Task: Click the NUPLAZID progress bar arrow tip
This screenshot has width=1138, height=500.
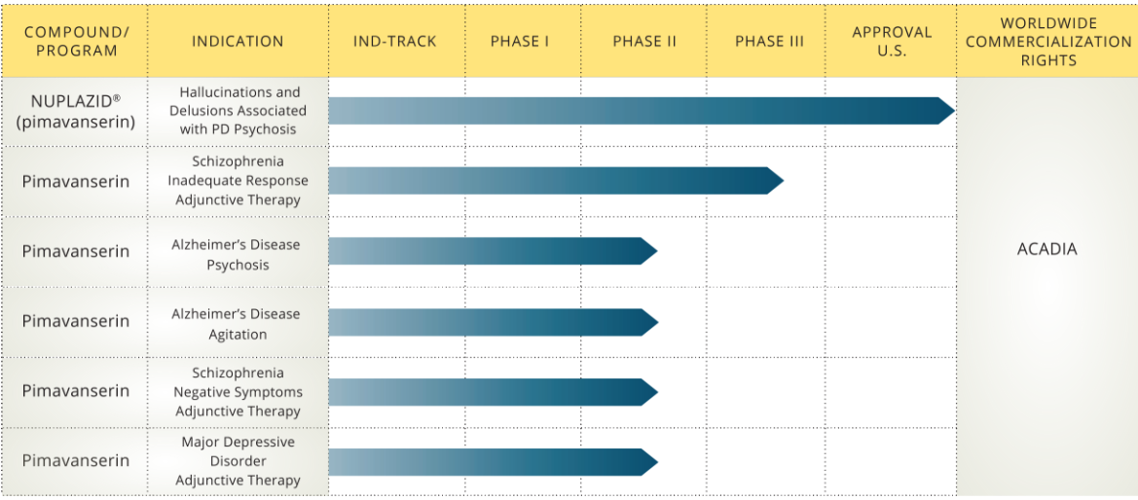Action: 944,111
